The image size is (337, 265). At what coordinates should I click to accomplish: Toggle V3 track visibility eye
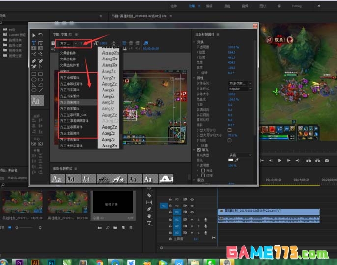[x=192, y=200]
